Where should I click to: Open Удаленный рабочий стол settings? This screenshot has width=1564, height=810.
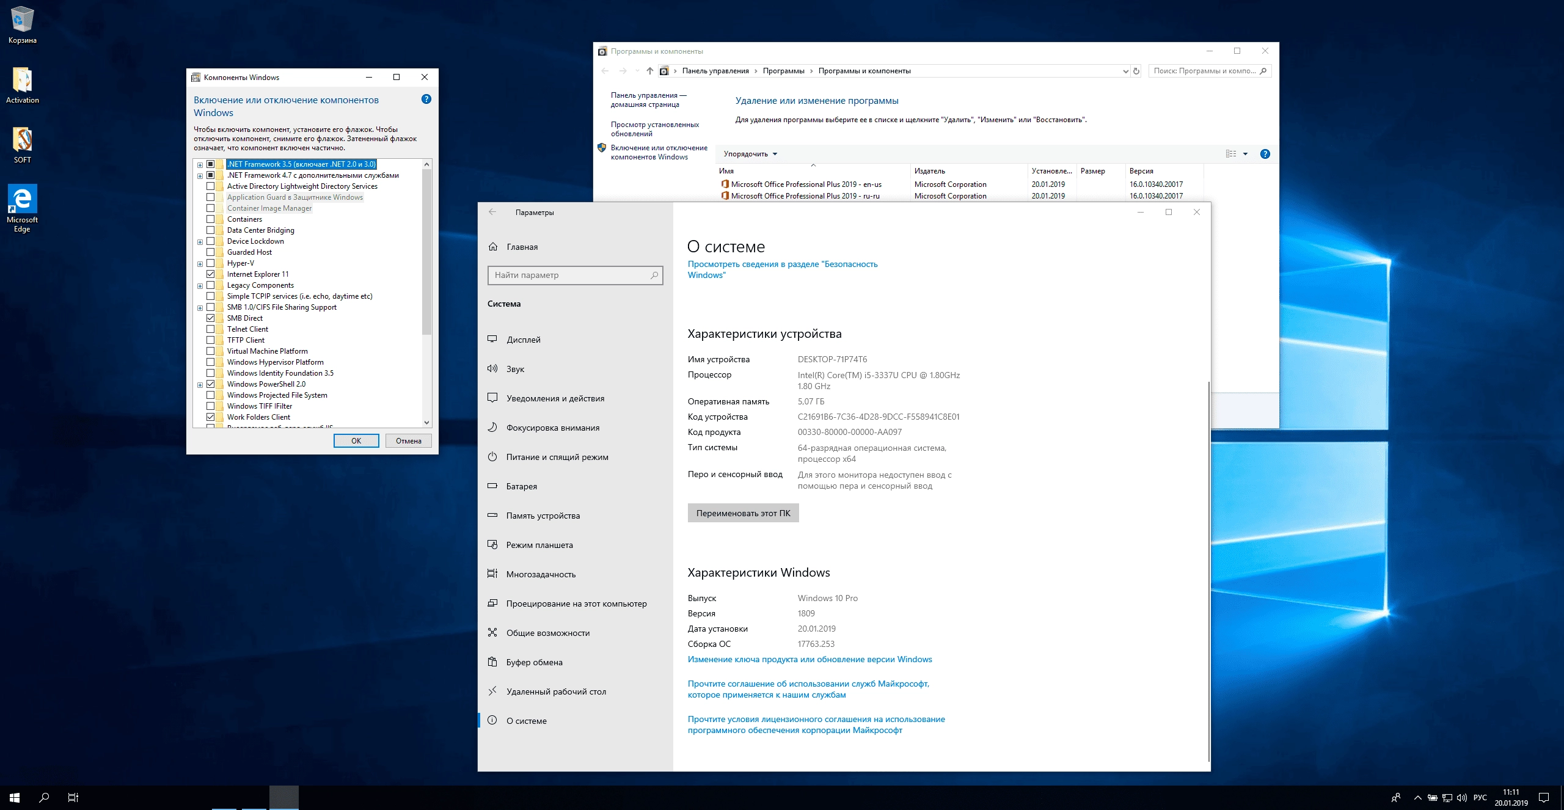574,691
